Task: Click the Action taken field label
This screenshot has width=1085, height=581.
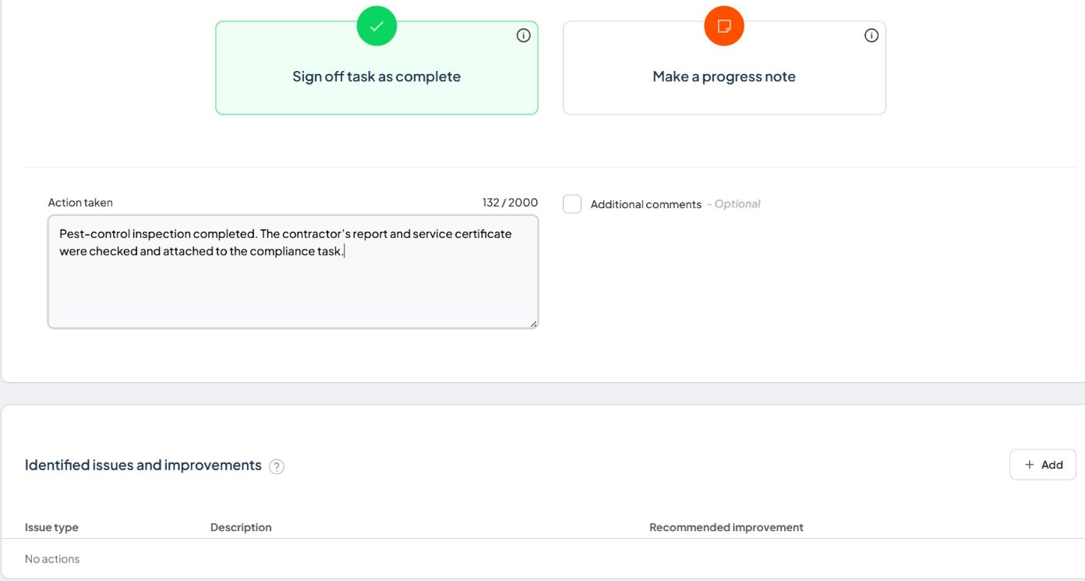Action: [80, 202]
